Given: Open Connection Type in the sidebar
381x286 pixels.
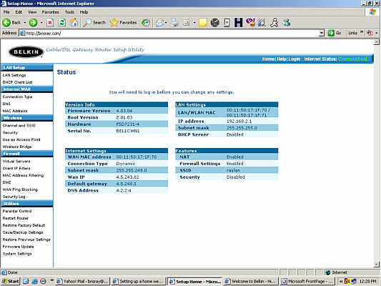Looking at the screenshot, I should (17, 97).
